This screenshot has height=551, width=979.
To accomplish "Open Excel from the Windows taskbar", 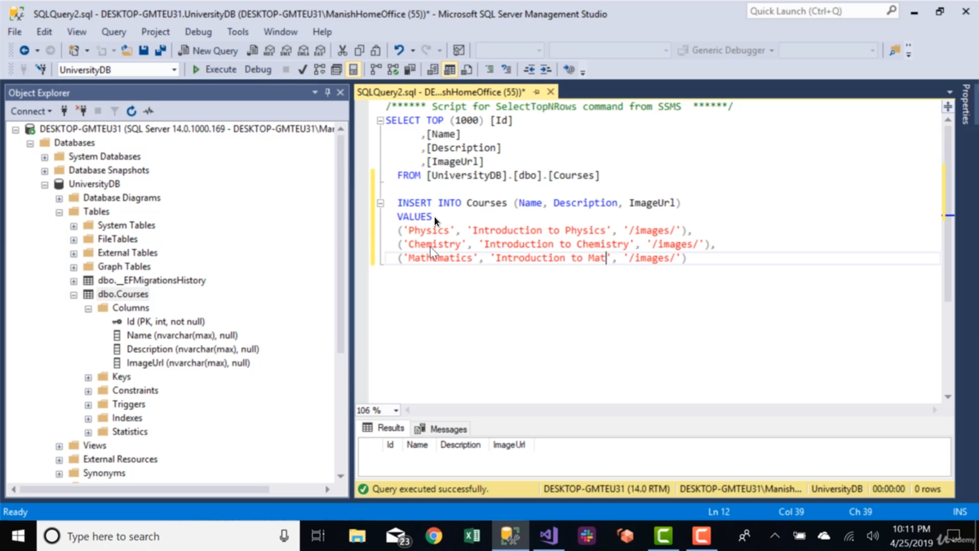I will (x=472, y=536).
